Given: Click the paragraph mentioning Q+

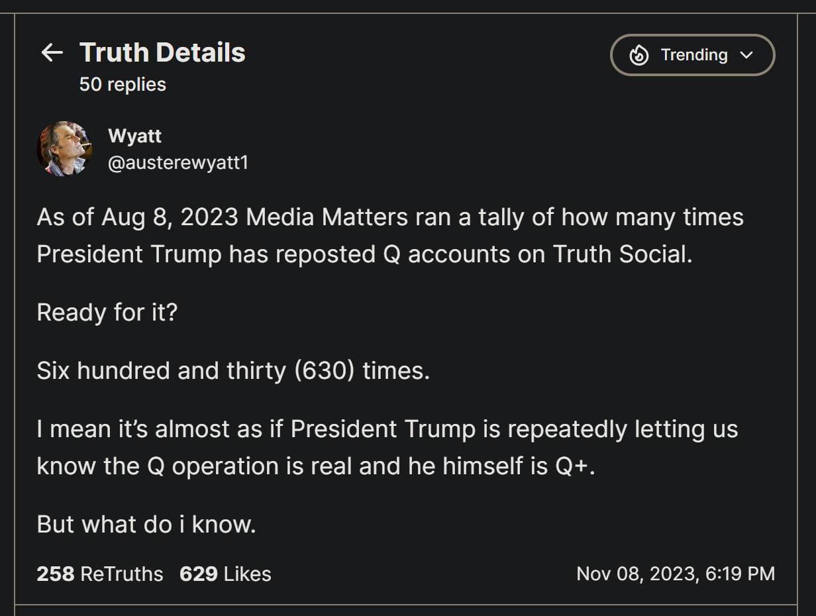Looking at the screenshot, I should click(x=387, y=448).
